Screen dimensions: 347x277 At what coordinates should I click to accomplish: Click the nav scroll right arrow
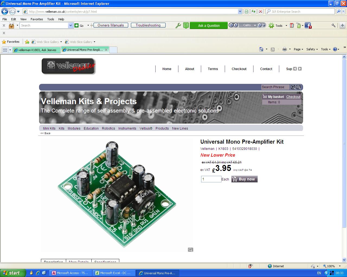[x=300, y=69]
